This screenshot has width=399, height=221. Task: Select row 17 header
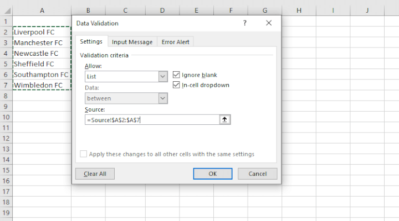[6, 192]
